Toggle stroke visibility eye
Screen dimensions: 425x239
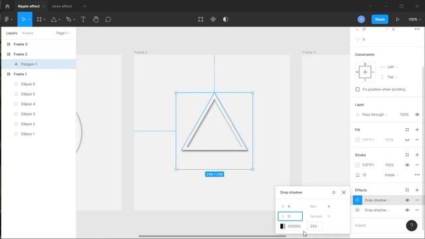tap(407, 165)
